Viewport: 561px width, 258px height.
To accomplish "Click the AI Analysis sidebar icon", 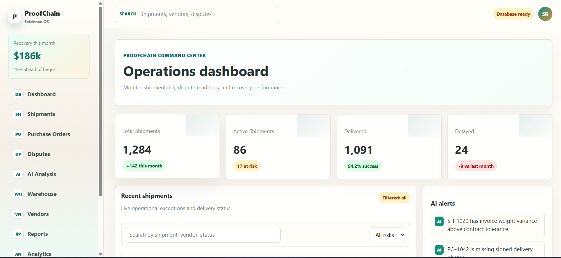I will [18, 174].
